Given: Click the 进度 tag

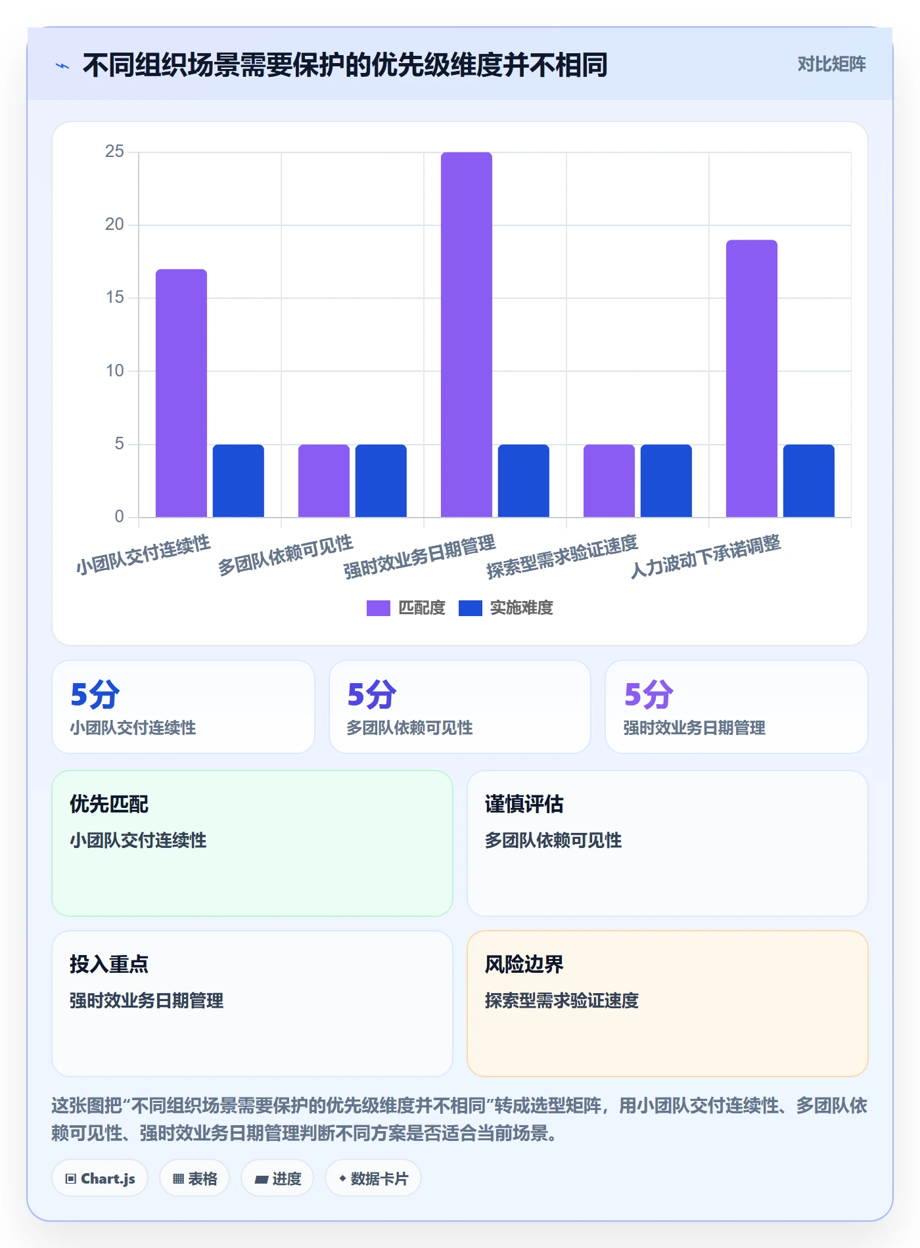Looking at the screenshot, I should 277,1178.
